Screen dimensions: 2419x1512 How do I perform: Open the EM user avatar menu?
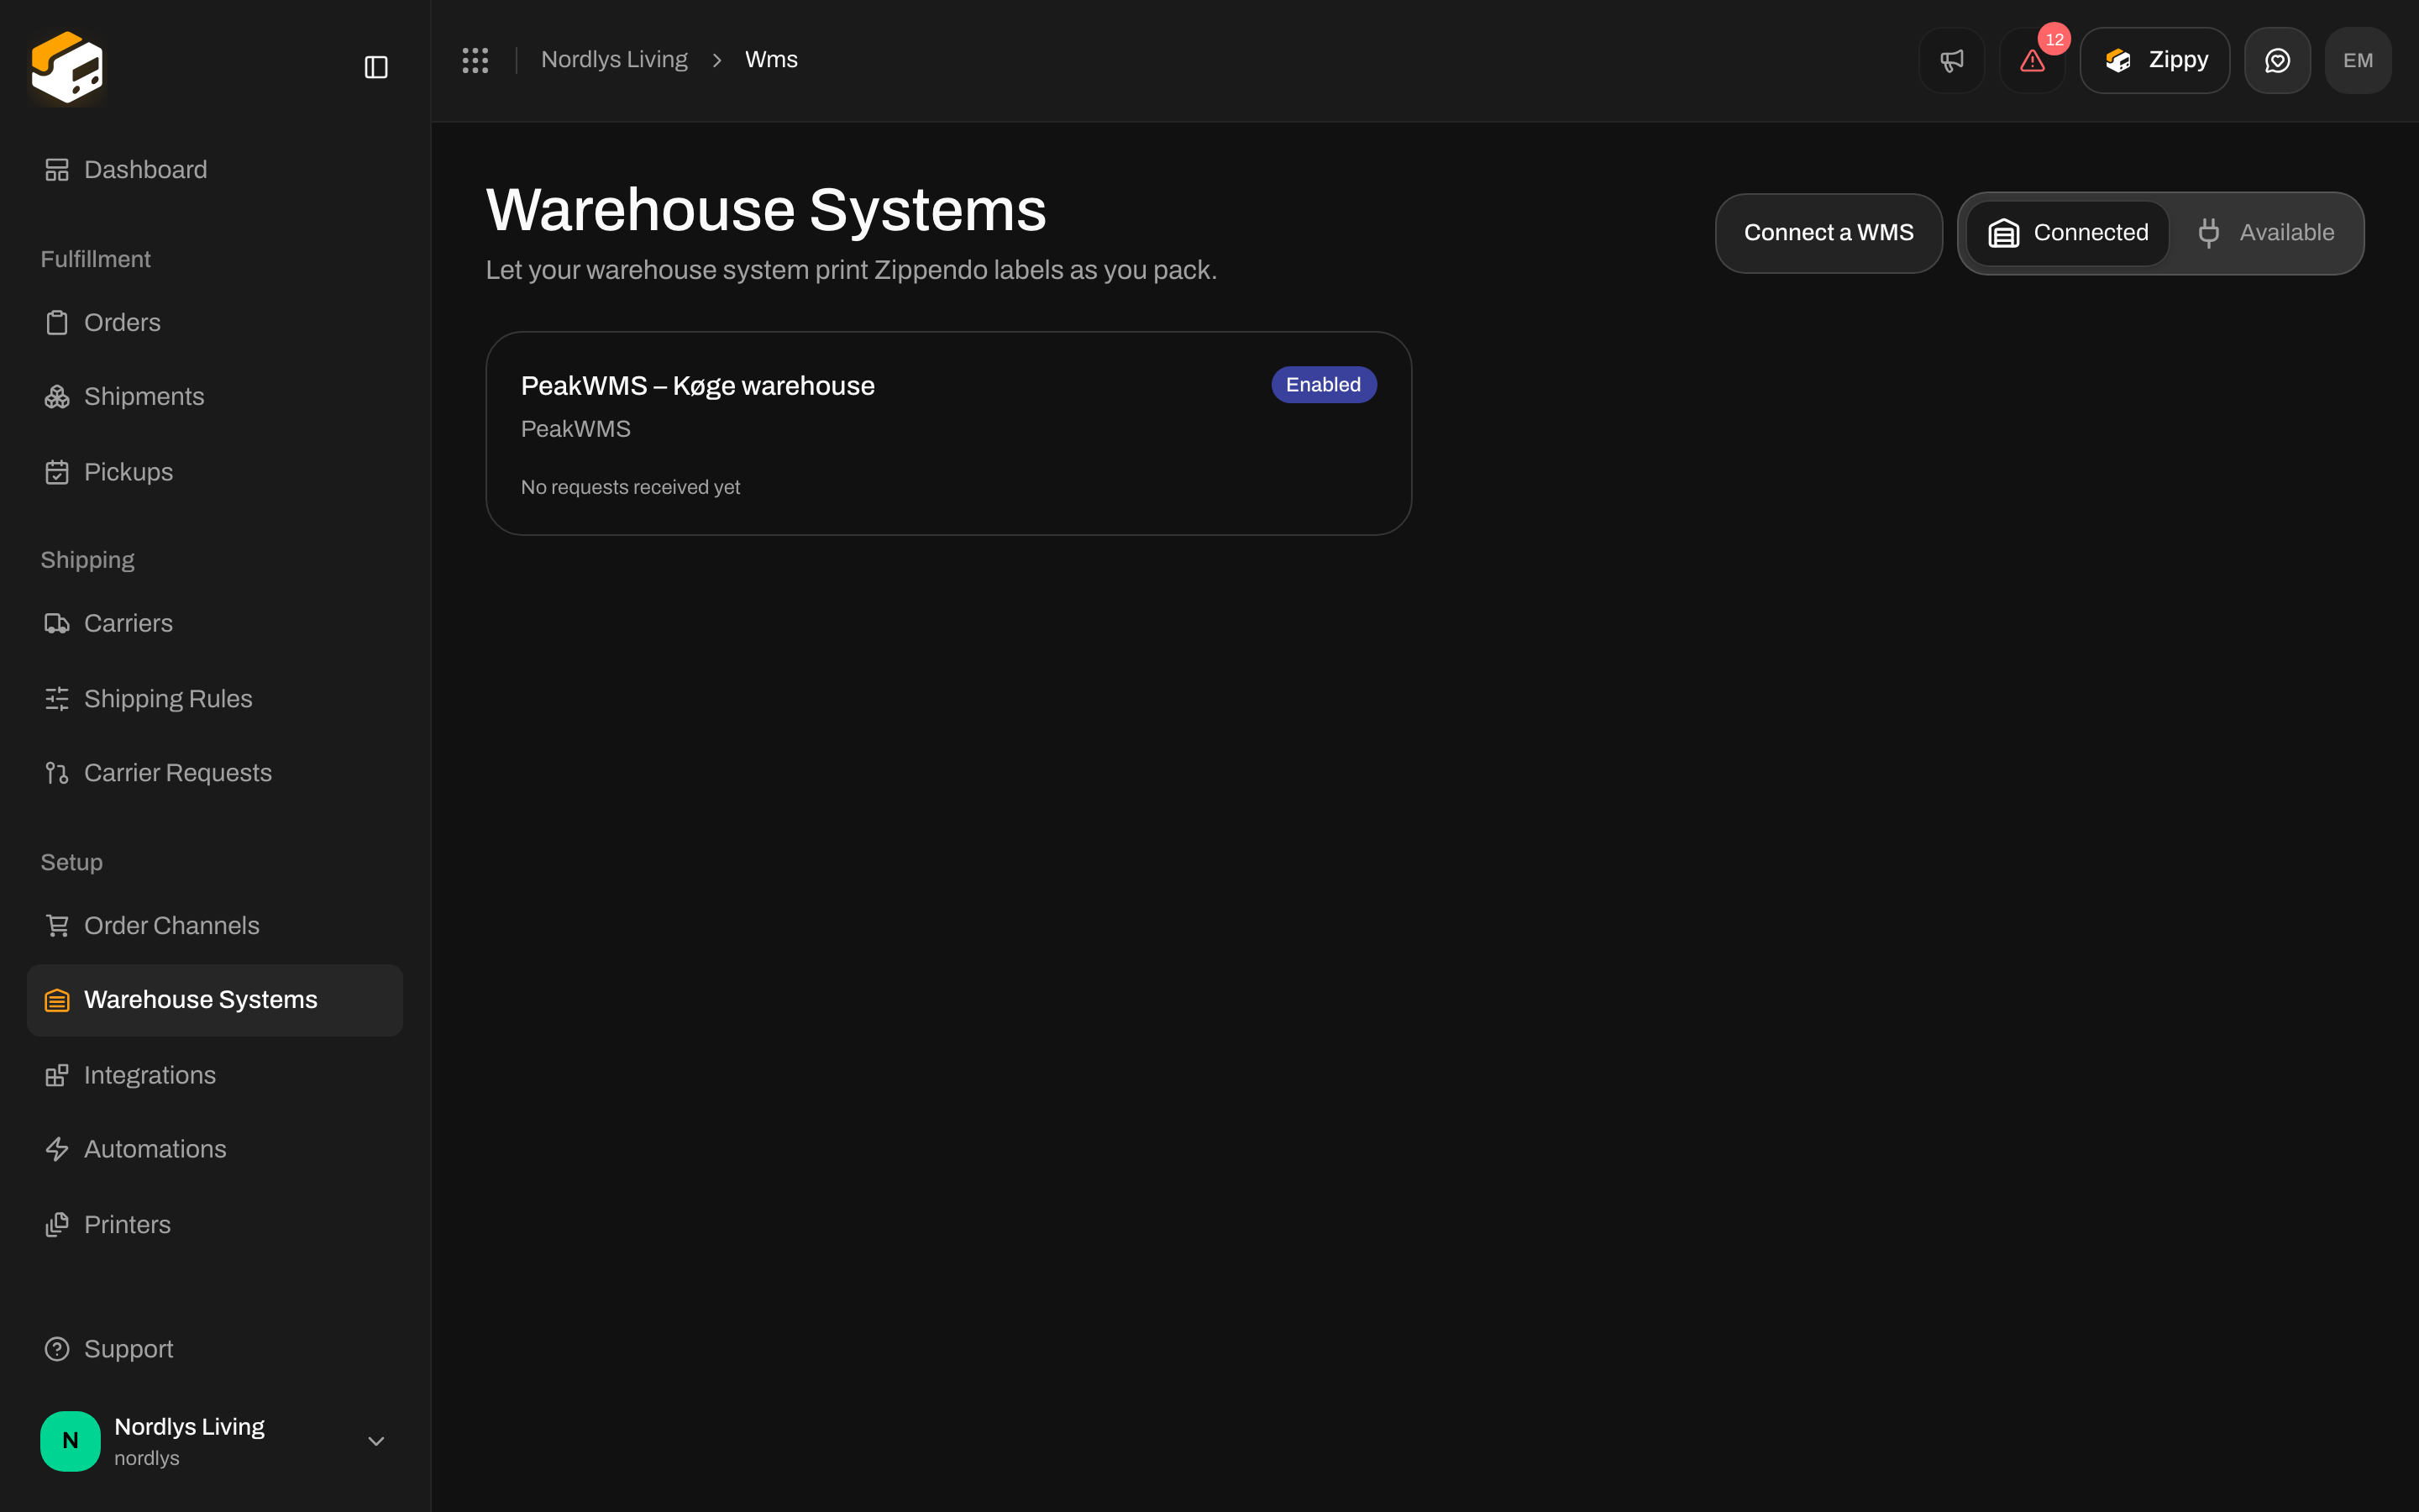tap(2358, 60)
